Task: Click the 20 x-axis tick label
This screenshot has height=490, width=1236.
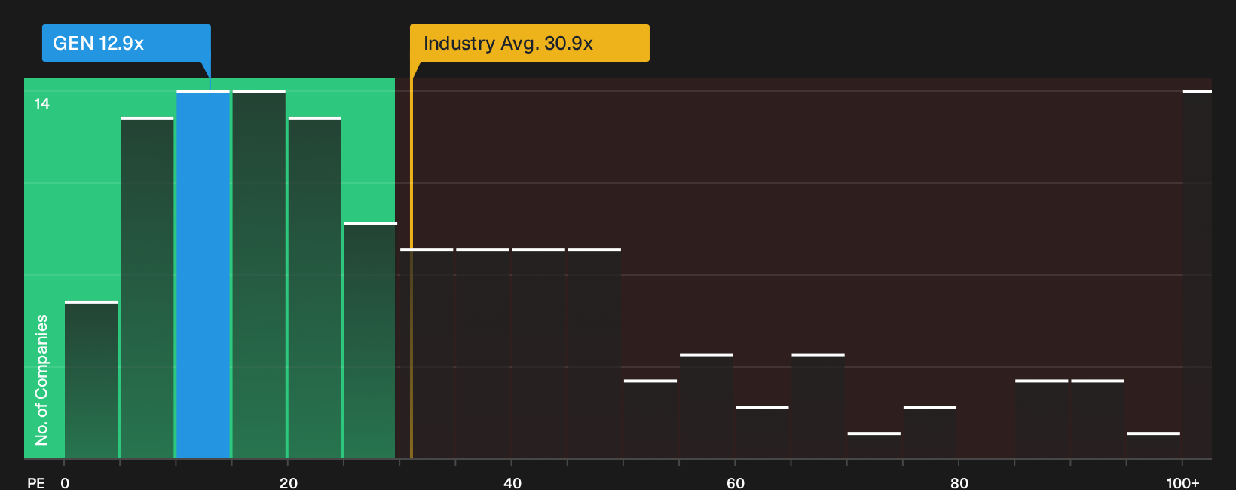Action: (x=289, y=482)
